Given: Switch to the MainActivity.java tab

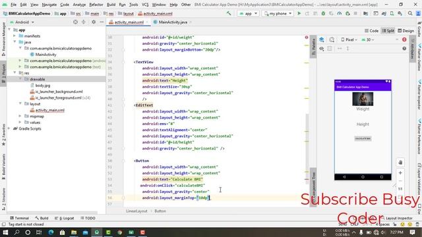Looking at the screenshot, I should point(173,22).
